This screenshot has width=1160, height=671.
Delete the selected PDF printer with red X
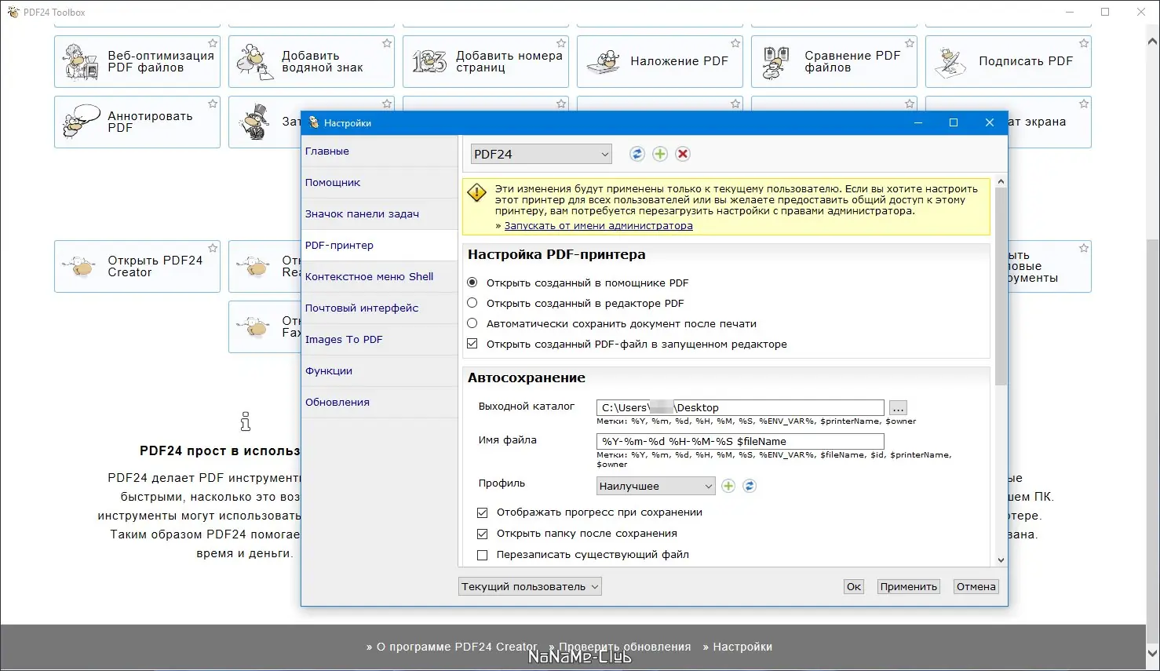(683, 154)
